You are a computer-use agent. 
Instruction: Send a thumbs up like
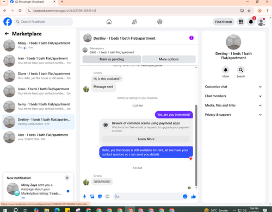[x=194, y=197]
